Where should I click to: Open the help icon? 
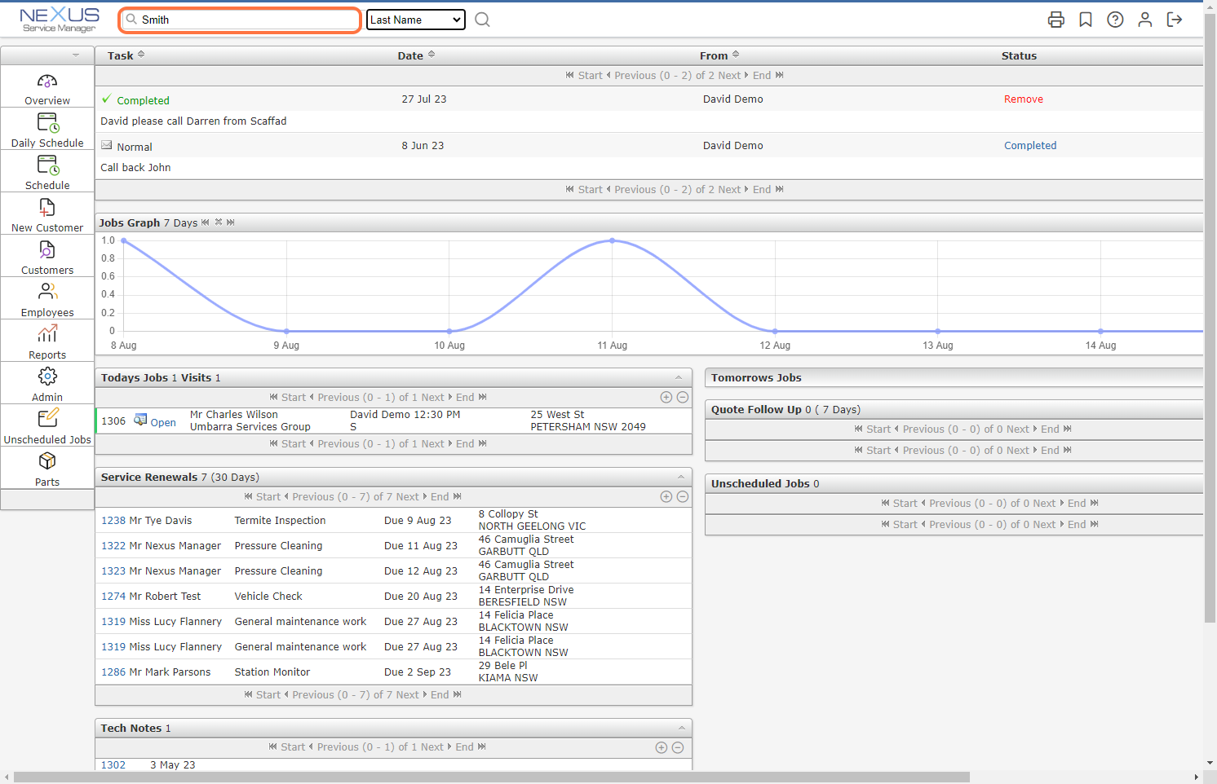point(1115,19)
